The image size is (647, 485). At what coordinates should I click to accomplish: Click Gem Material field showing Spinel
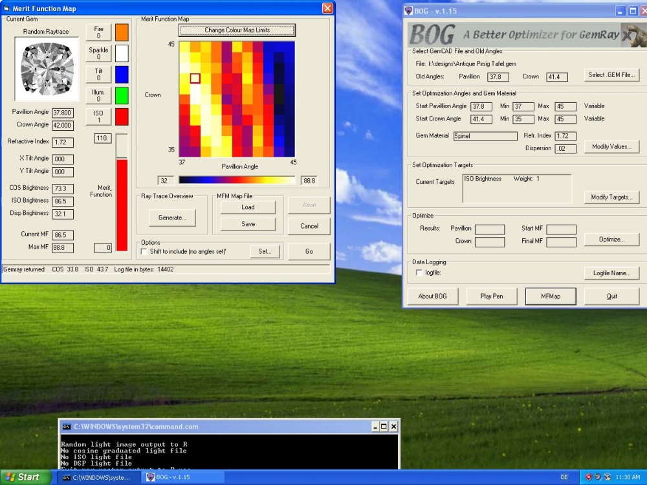(x=485, y=136)
